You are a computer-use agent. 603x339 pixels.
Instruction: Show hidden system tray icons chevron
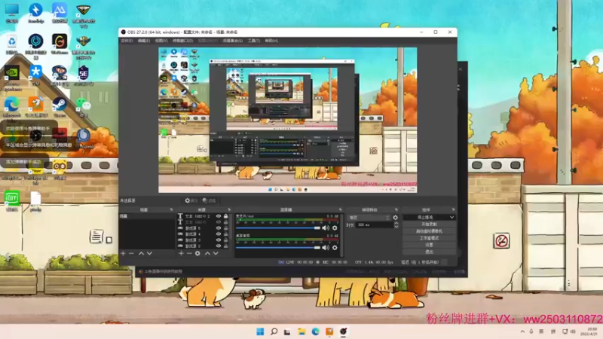[522, 331]
